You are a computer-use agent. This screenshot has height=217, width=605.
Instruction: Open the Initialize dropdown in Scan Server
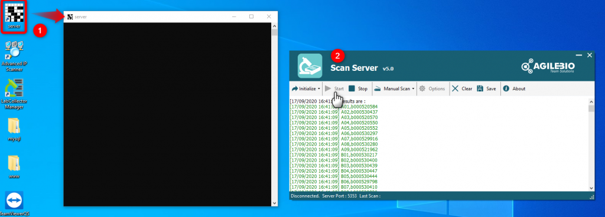point(306,88)
